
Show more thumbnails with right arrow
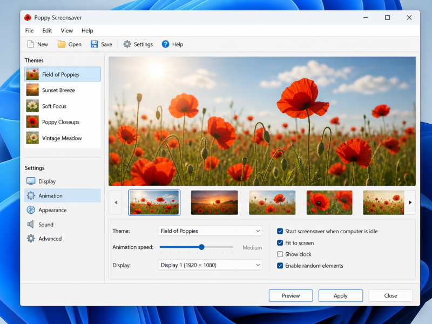pos(410,202)
